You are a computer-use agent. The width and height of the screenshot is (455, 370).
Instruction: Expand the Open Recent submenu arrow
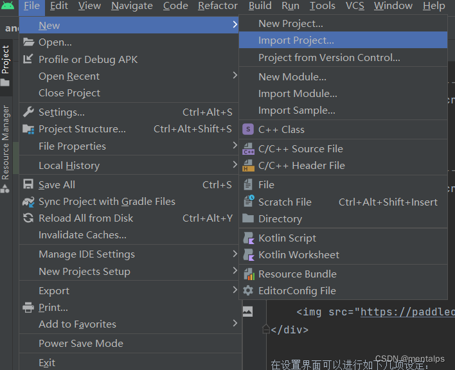coord(235,75)
